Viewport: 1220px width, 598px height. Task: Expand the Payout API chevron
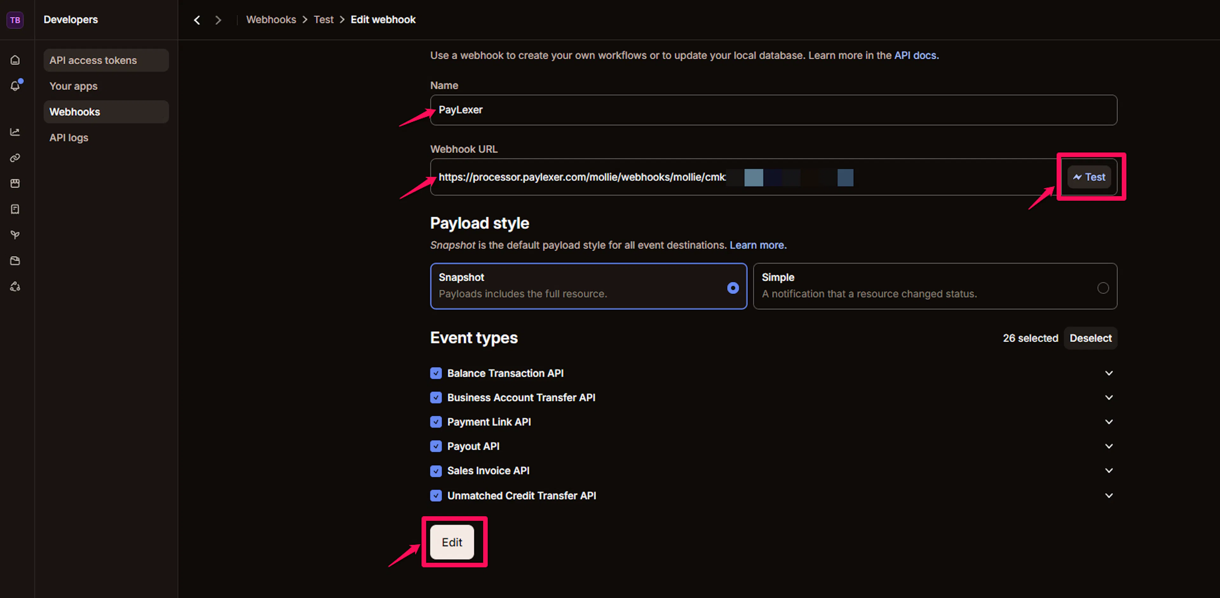[x=1109, y=446]
